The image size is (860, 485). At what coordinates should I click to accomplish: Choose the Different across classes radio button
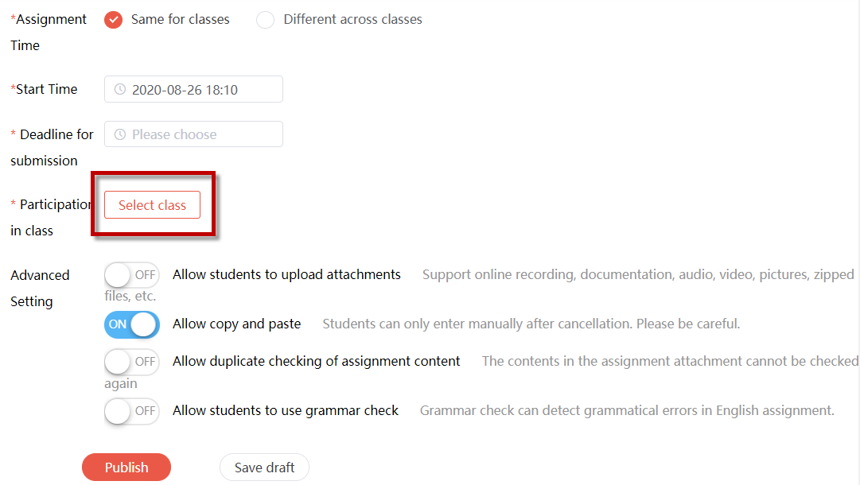pyautogui.click(x=266, y=20)
